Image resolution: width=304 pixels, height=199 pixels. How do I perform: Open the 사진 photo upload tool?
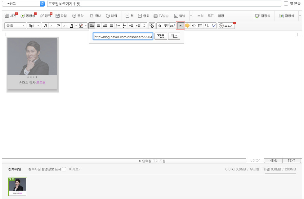click(x=11, y=16)
